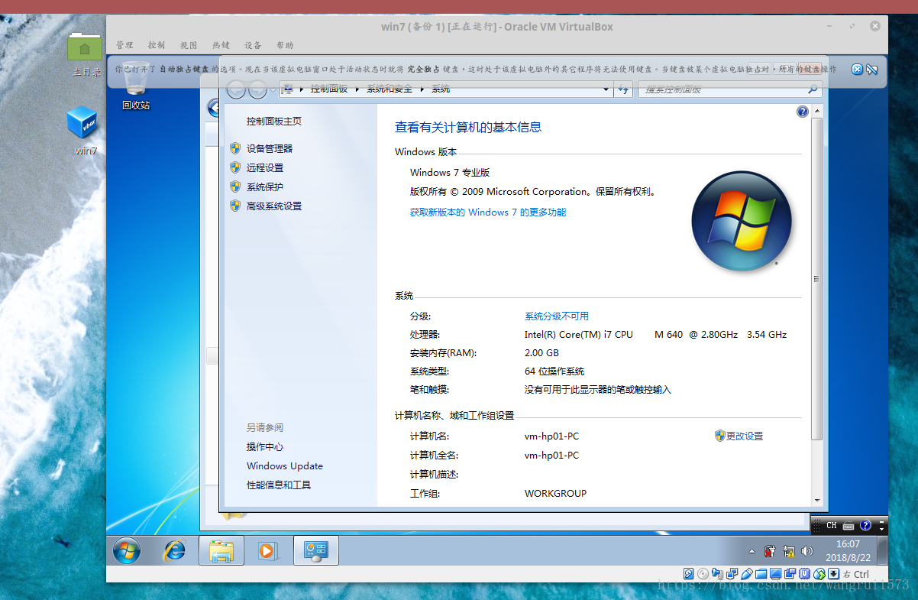
Task: Click the search magnifier icon
Action: click(813, 89)
